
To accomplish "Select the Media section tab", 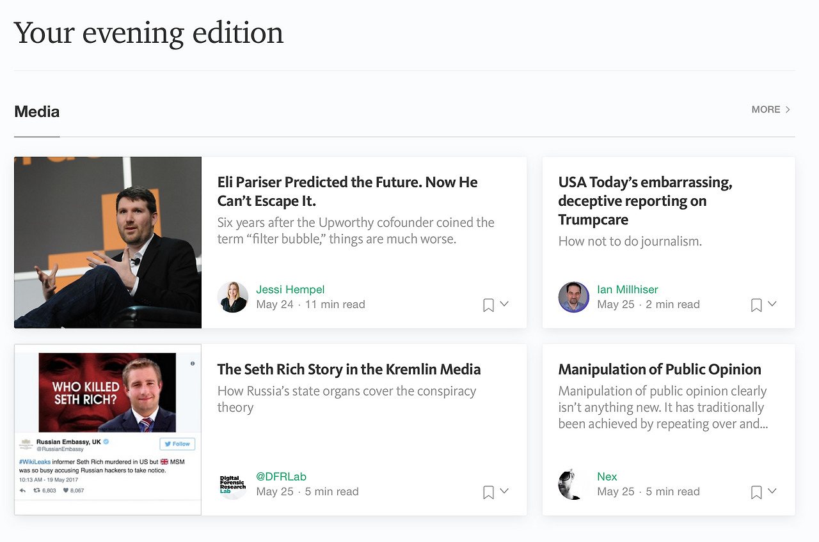I will tap(37, 112).
